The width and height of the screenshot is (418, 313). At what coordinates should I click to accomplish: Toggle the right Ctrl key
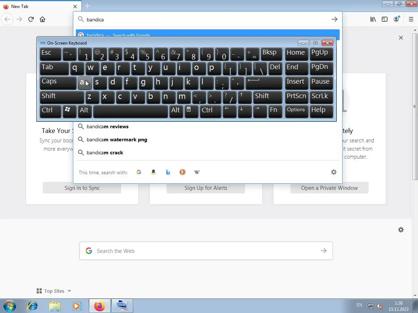(x=210, y=112)
